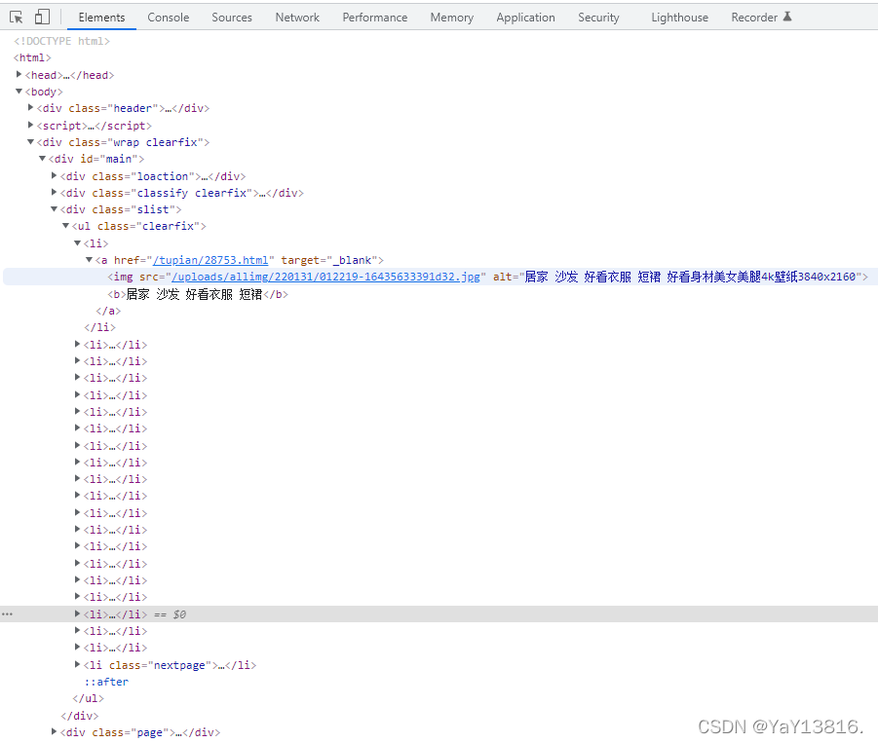Switch to the Security tab
This screenshot has width=878, height=743.
point(598,18)
